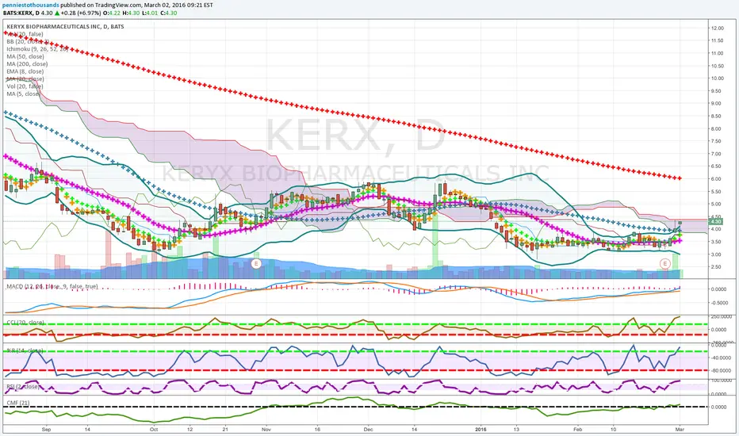Click the 8.00 price axis label

716,128
